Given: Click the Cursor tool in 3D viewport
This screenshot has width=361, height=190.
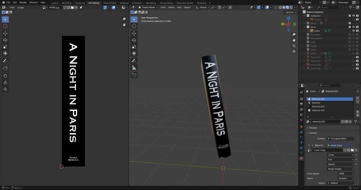Looking at the screenshot, I should click(x=134, y=26).
